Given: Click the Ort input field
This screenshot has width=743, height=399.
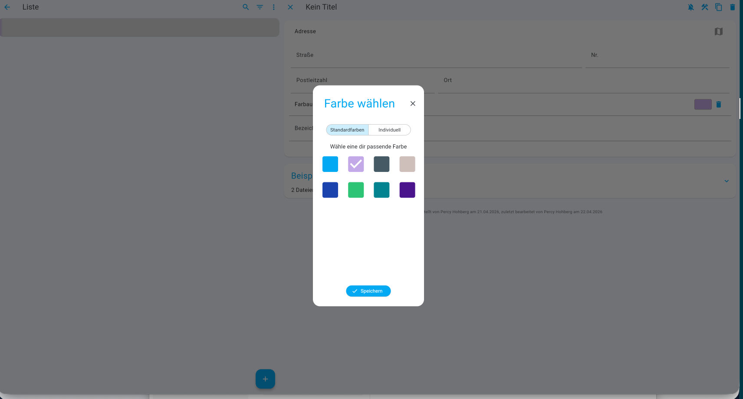Looking at the screenshot, I should [x=583, y=81].
